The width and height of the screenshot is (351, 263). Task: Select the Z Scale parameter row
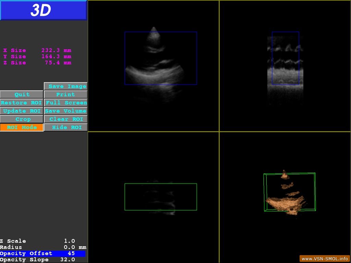[x=43, y=241]
